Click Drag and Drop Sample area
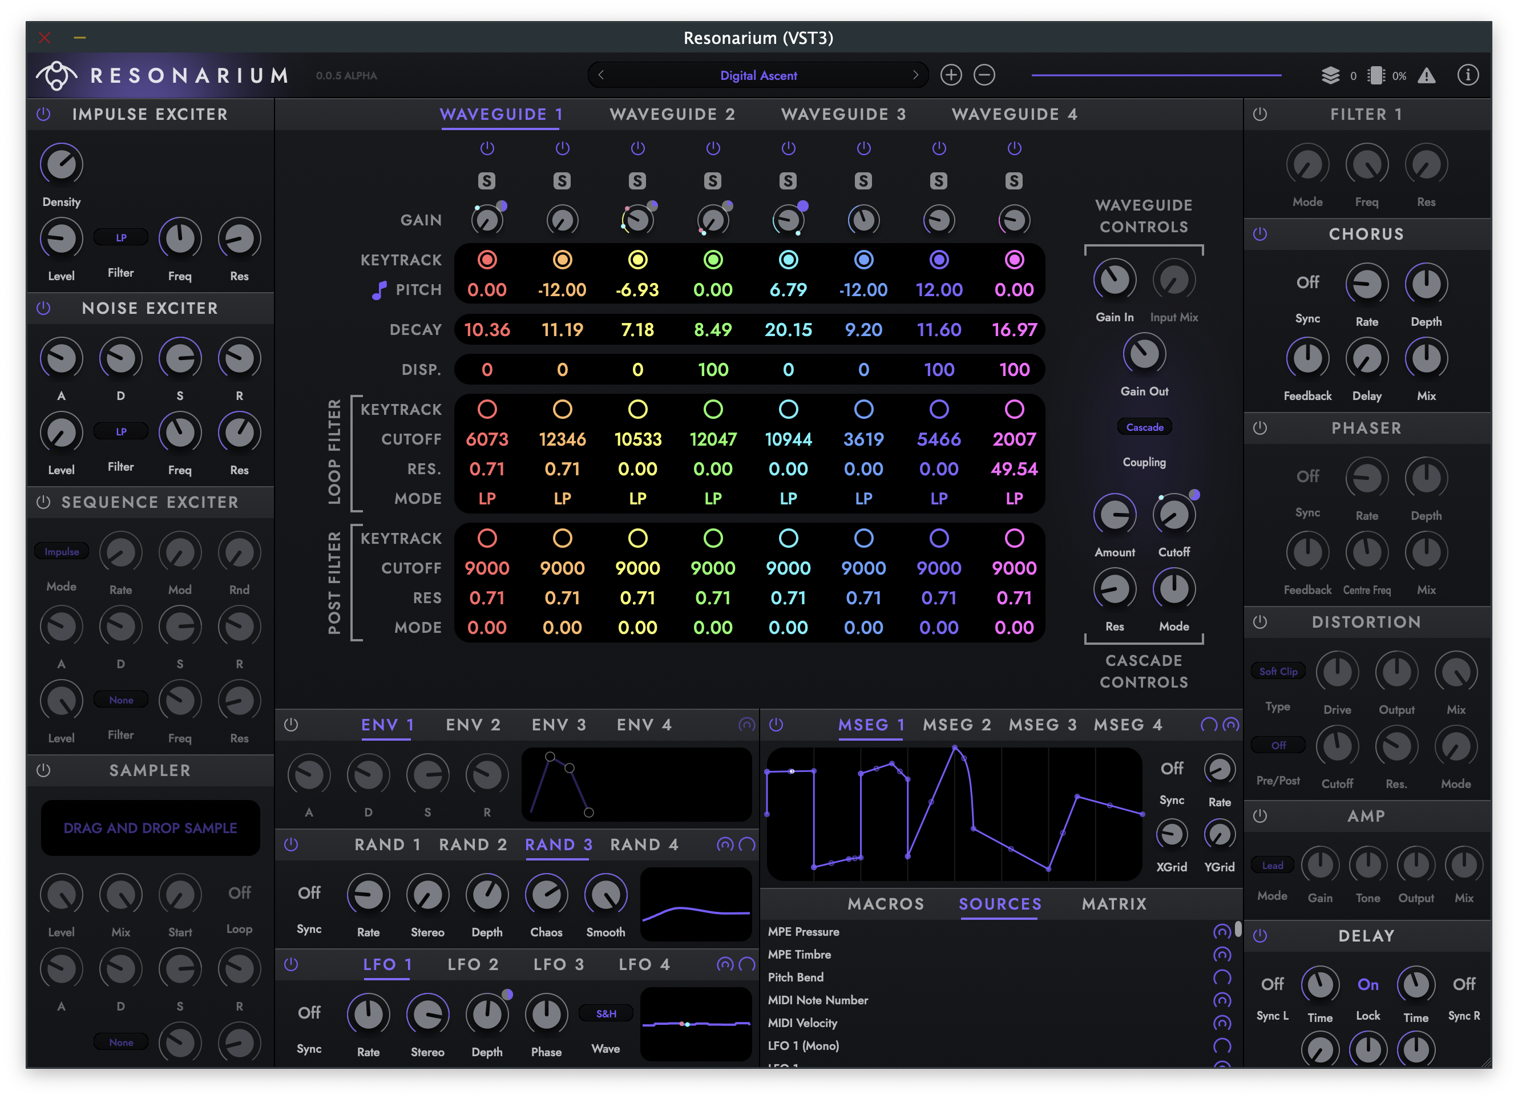 [x=150, y=828]
